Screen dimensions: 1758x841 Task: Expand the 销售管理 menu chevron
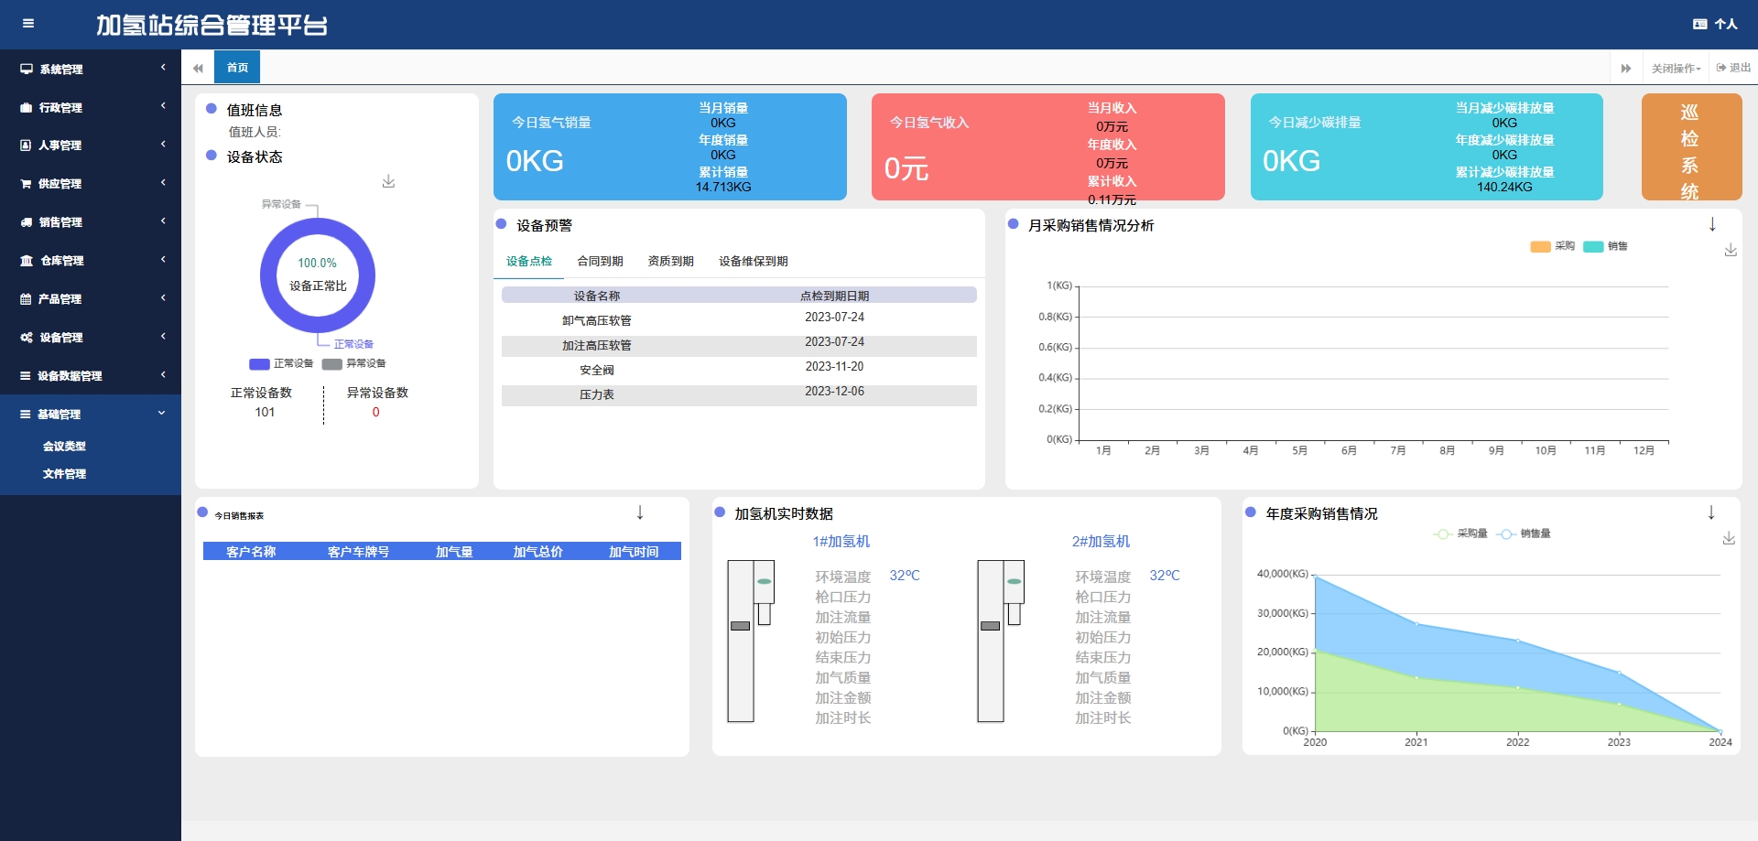click(163, 221)
